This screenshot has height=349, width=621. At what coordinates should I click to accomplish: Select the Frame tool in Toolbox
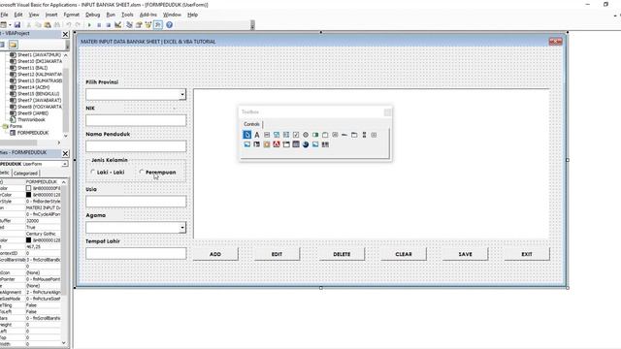click(x=325, y=135)
